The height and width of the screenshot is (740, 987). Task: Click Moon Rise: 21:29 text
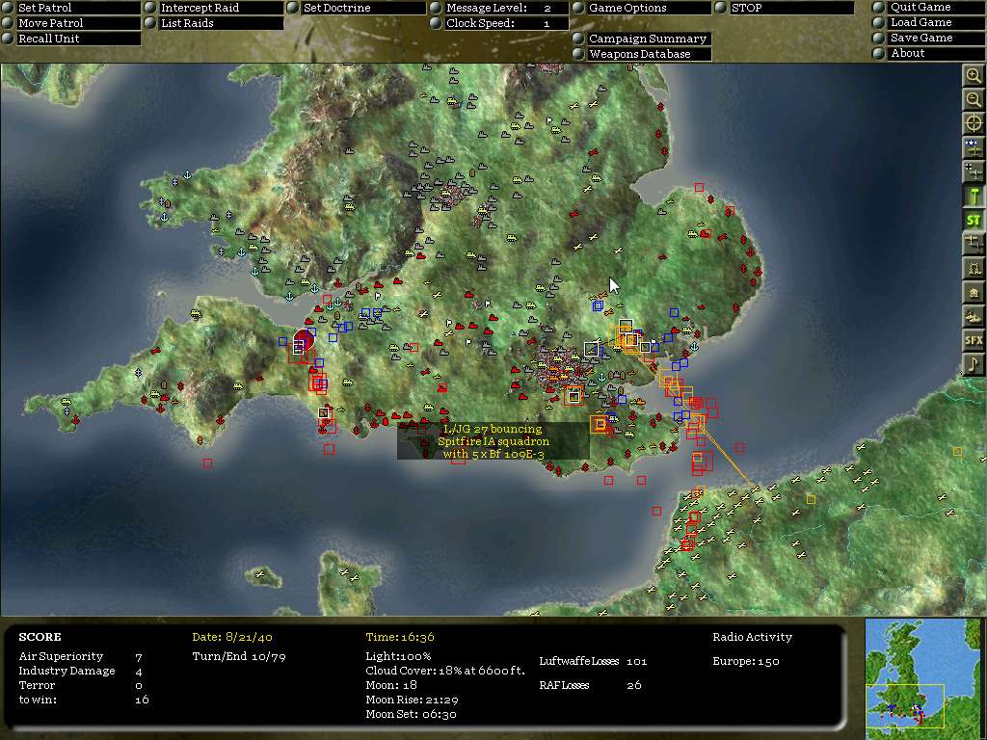coord(412,700)
